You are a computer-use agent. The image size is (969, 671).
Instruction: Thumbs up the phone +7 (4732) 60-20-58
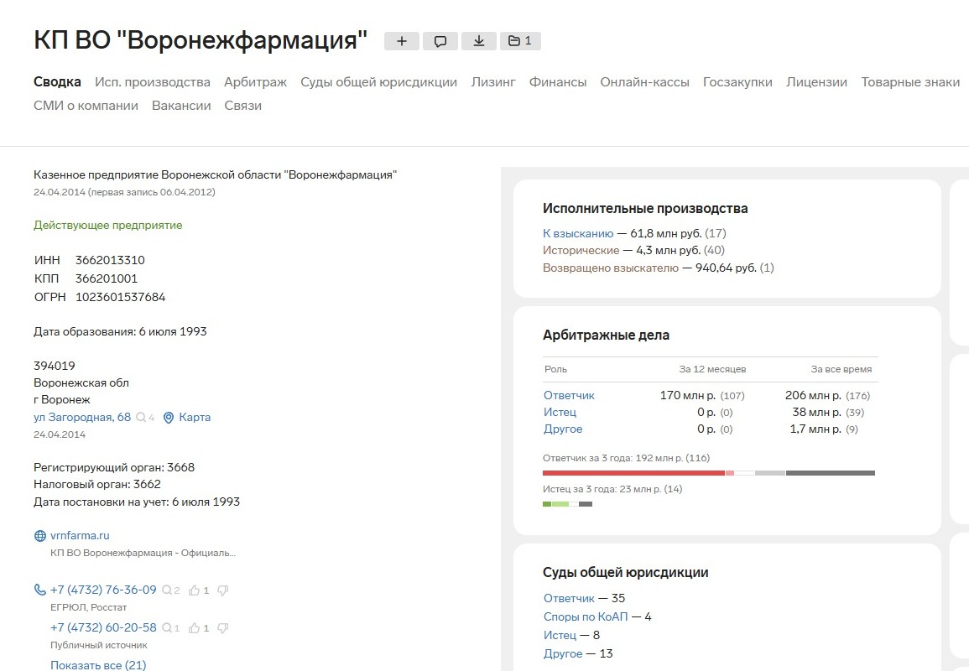point(195,628)
